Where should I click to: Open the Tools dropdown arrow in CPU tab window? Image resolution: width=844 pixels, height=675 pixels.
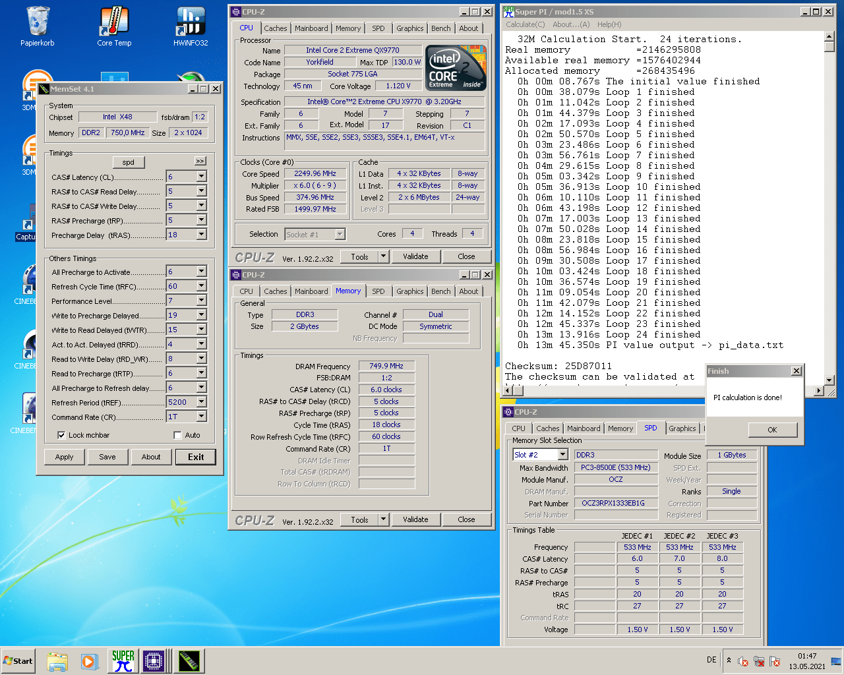click(383, 256)
